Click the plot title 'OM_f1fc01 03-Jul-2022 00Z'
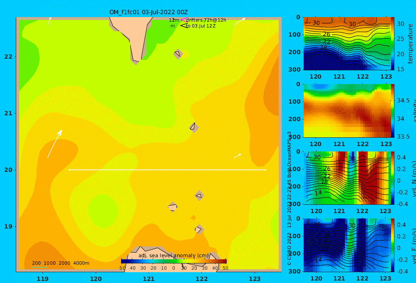Screen dimensions: 416x283 click(149, 12)
